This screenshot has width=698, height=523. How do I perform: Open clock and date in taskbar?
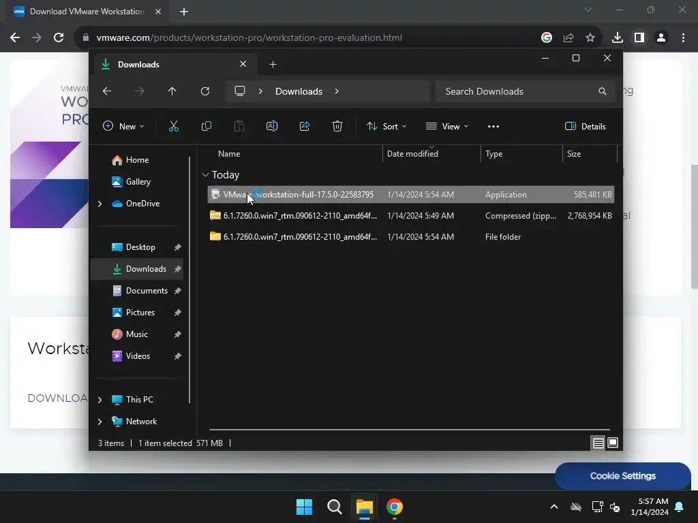coord(650,507)
